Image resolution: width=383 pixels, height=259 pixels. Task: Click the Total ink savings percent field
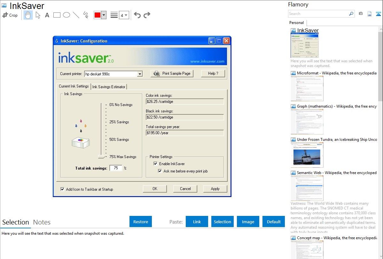116,168
